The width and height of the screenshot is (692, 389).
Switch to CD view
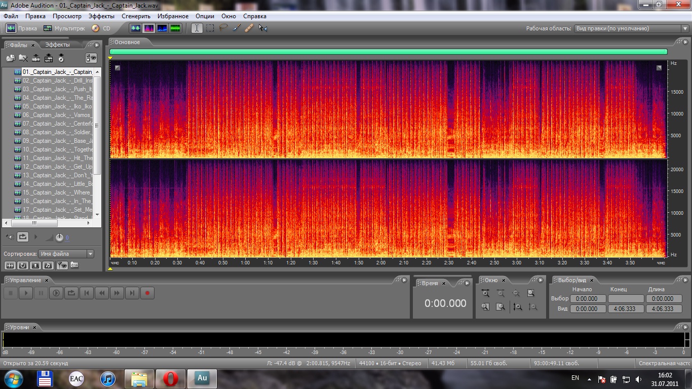[x=101, y=28]
